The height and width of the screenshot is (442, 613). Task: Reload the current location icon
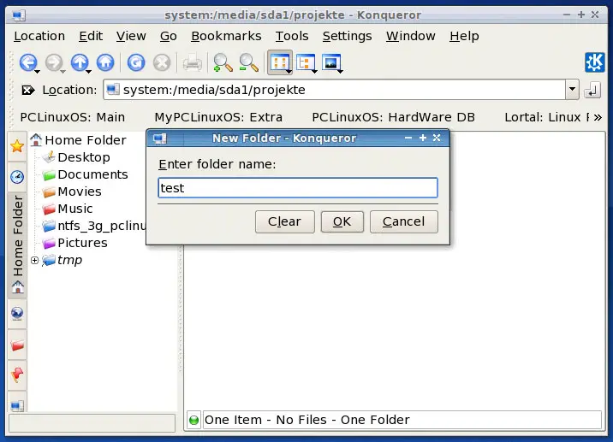click(135, 62)
